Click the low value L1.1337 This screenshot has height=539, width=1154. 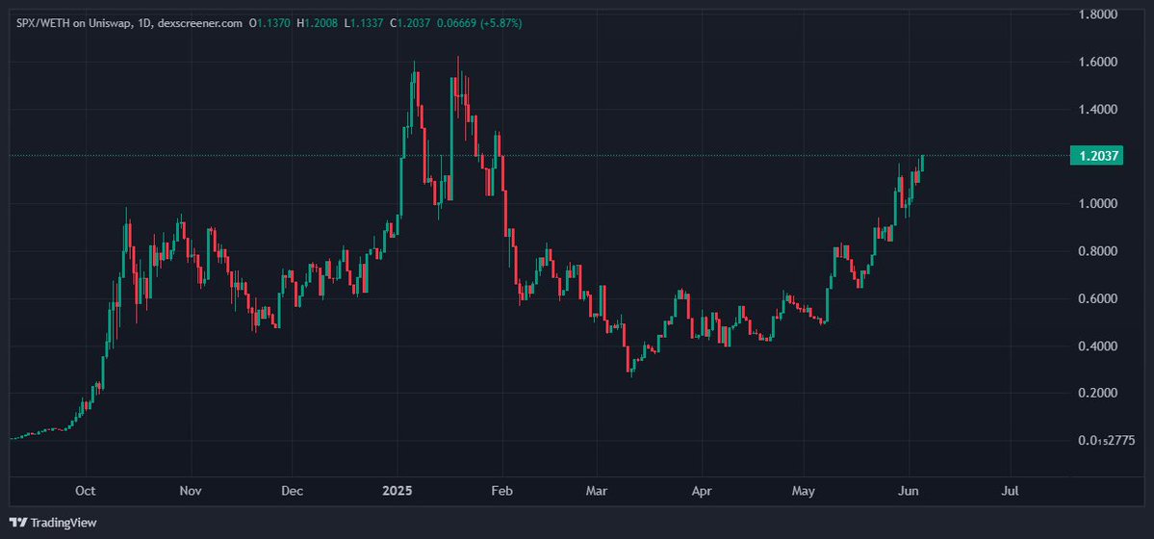click(x=364, y=23)
